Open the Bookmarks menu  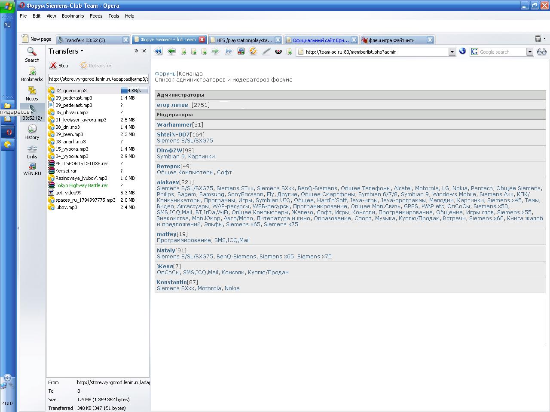pos(73,16)
